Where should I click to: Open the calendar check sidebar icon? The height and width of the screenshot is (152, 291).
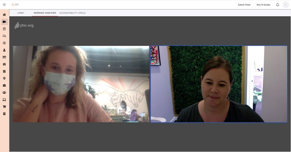click(4, 29)
